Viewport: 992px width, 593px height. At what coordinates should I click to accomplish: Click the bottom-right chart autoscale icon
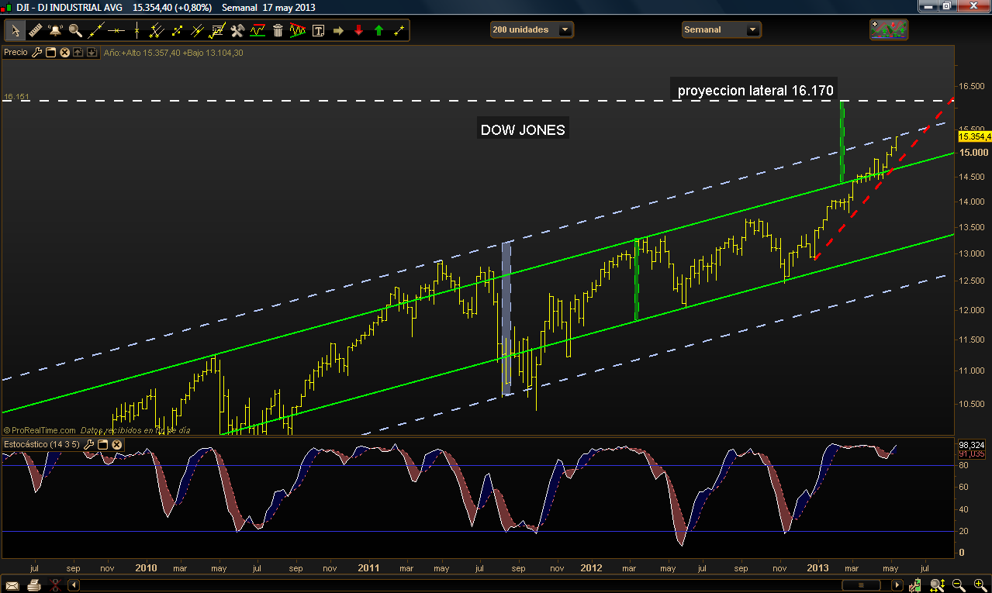[x=915, y=585]
